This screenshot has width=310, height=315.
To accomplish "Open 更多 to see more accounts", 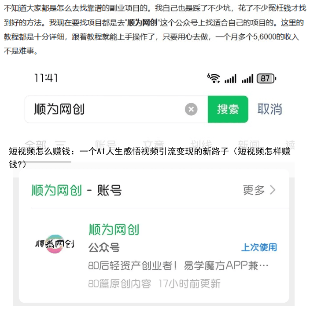I will [x=254, y=190].
